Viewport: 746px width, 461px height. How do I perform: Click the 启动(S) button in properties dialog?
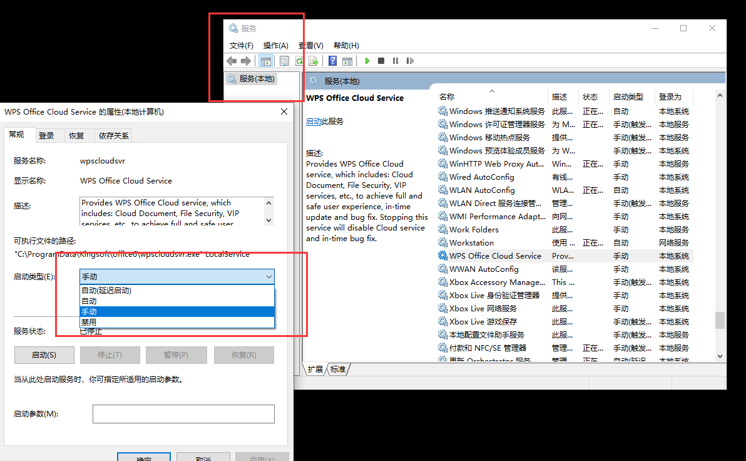[44, 355]
